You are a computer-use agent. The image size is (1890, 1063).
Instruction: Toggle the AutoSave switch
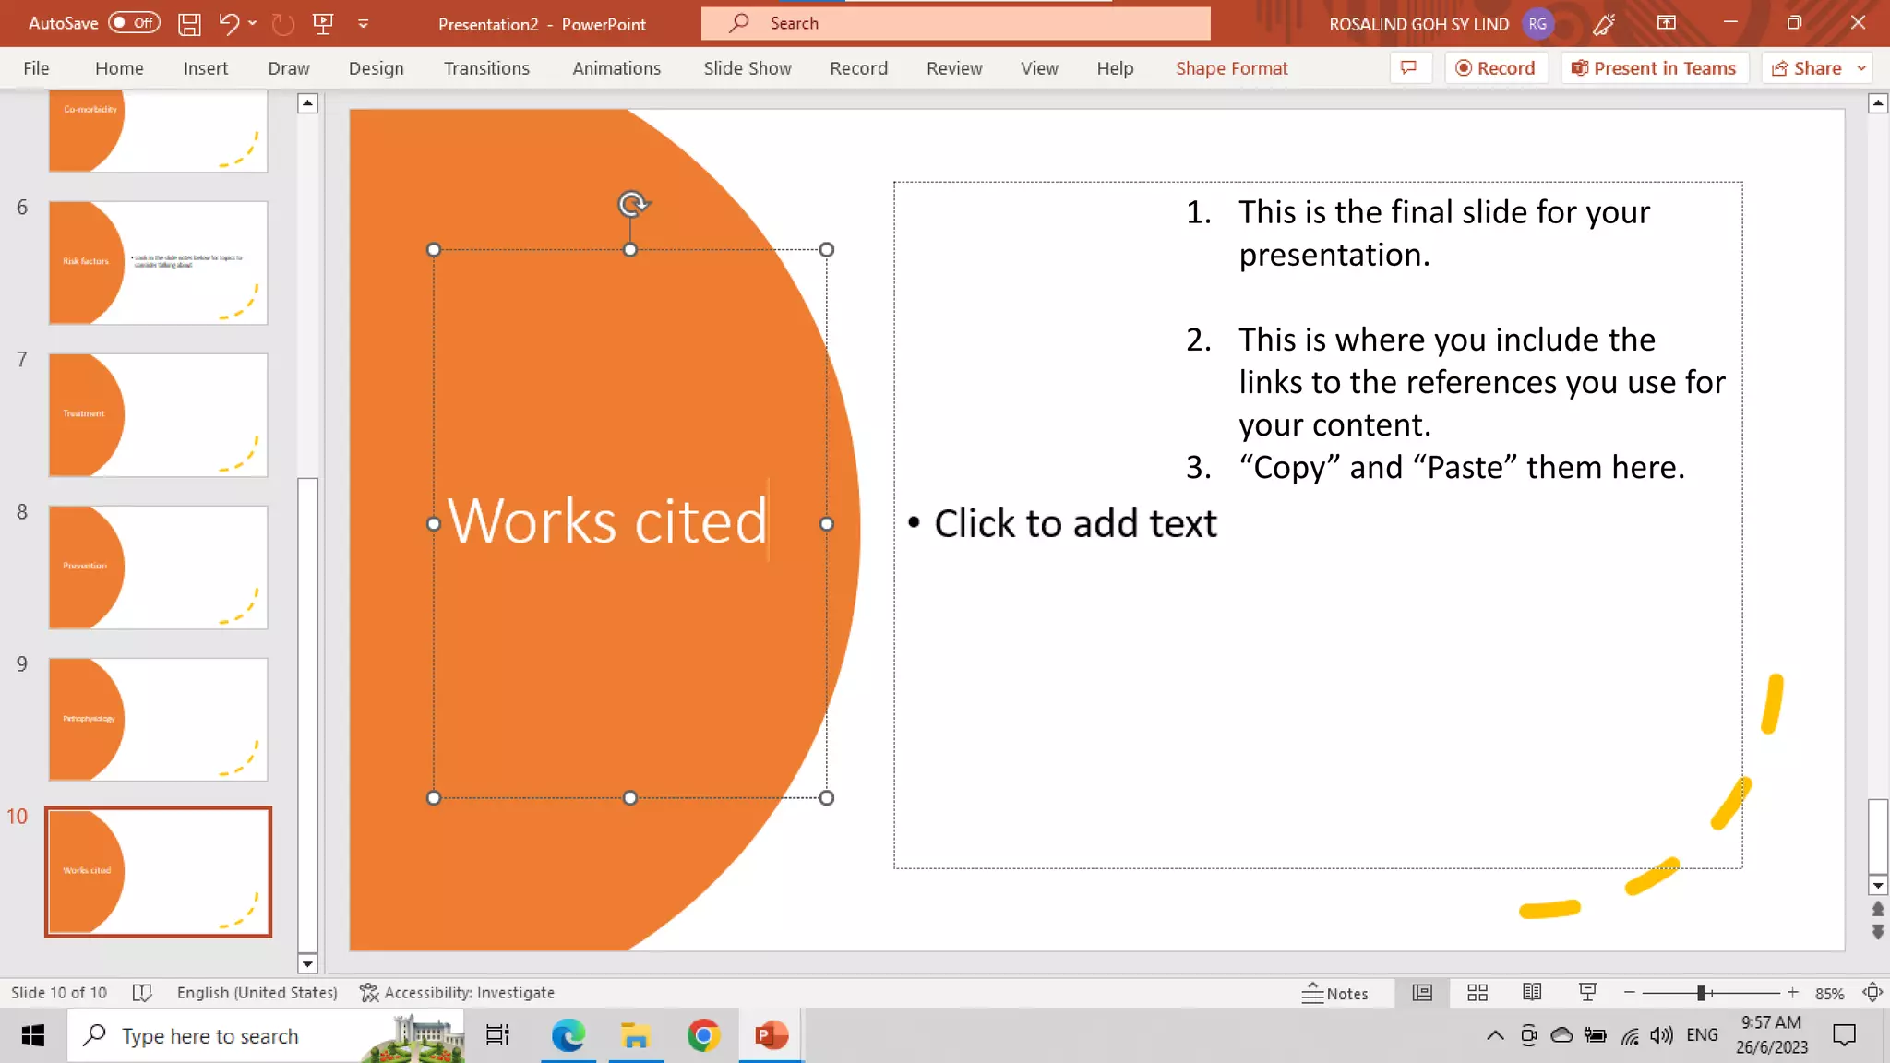pyautogui.click(x=134, y=23)
